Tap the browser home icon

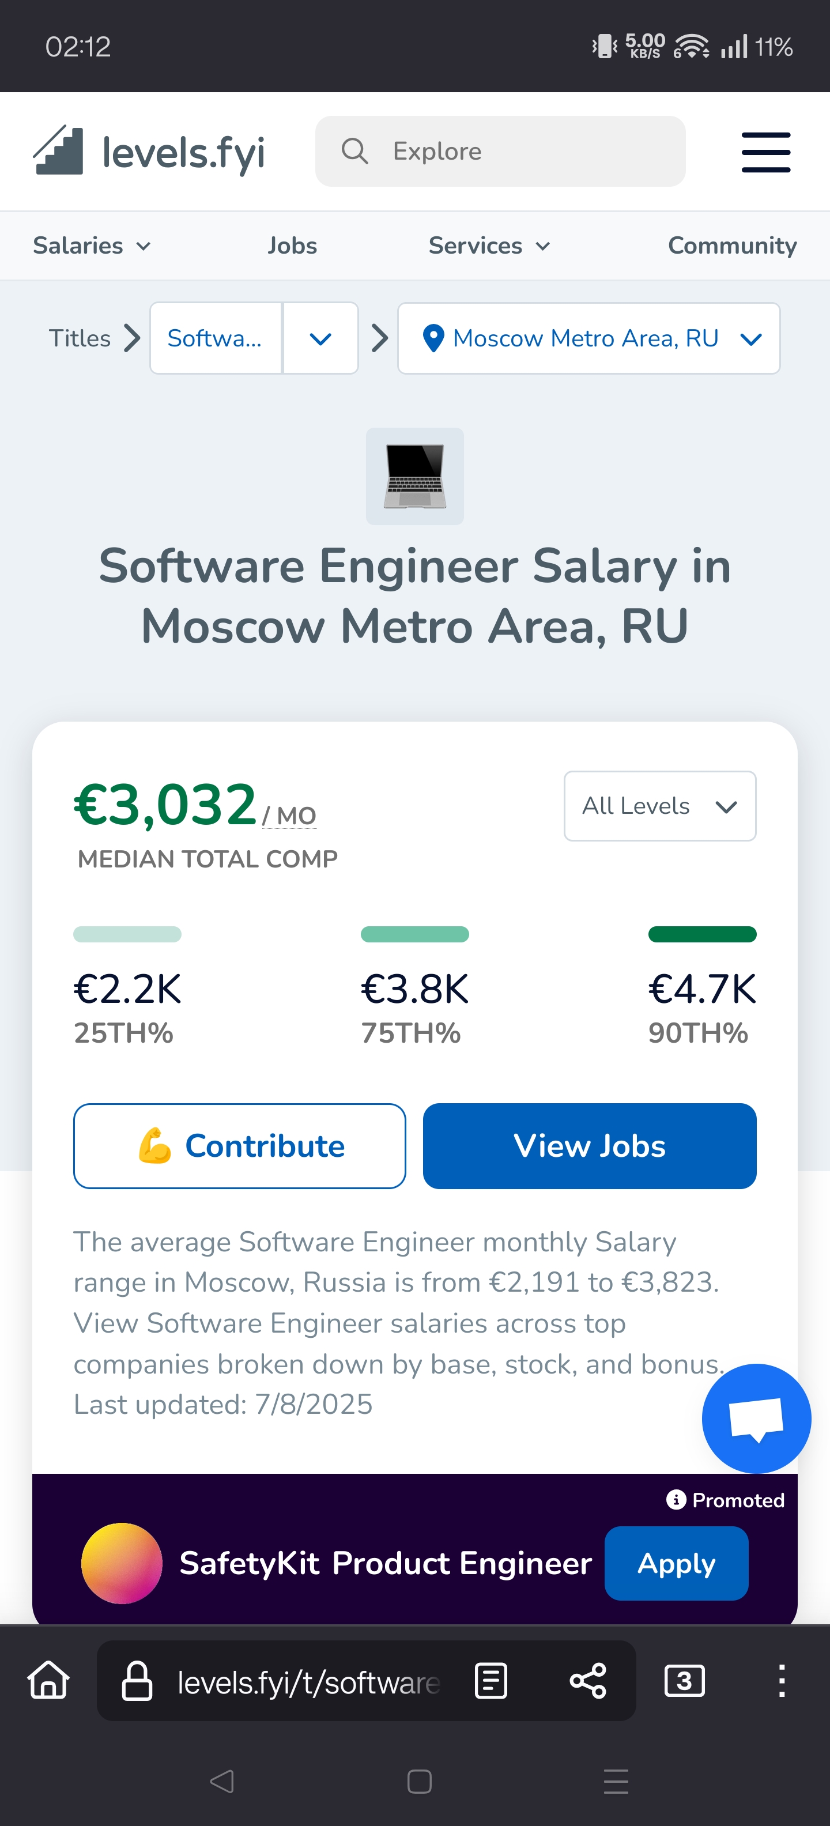pyautogui.click(x=49, y=1680)
